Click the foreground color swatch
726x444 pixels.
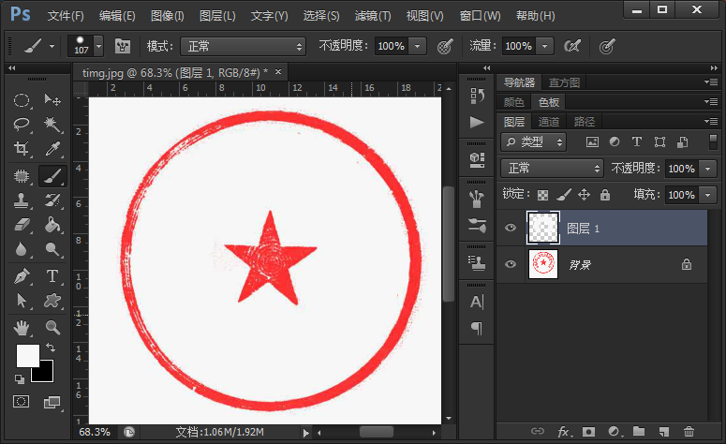pyautogui.click(x=26, y=354)
